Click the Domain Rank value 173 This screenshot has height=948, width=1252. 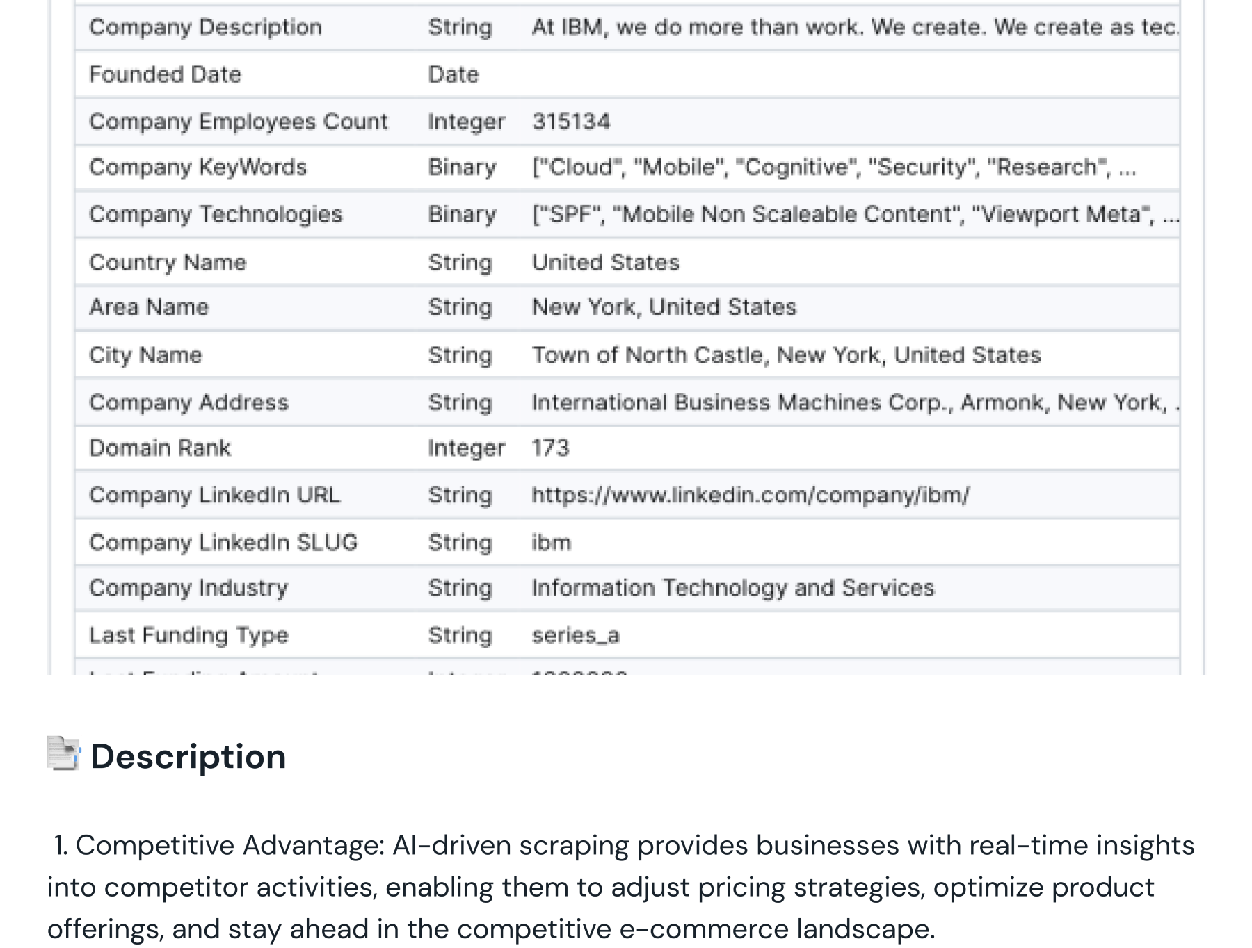550,448
